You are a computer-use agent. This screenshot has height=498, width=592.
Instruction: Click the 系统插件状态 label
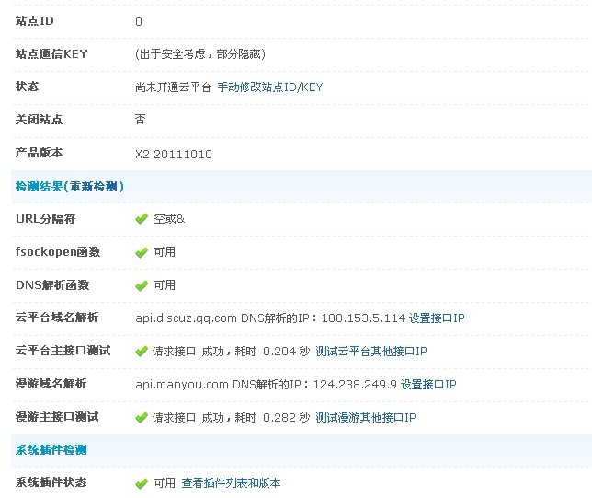[x=51, y=482]
